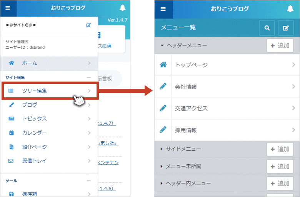Collapse the サイト編集 section with minus sign
Screen dimensions: 300x197
tap(88, 77)
